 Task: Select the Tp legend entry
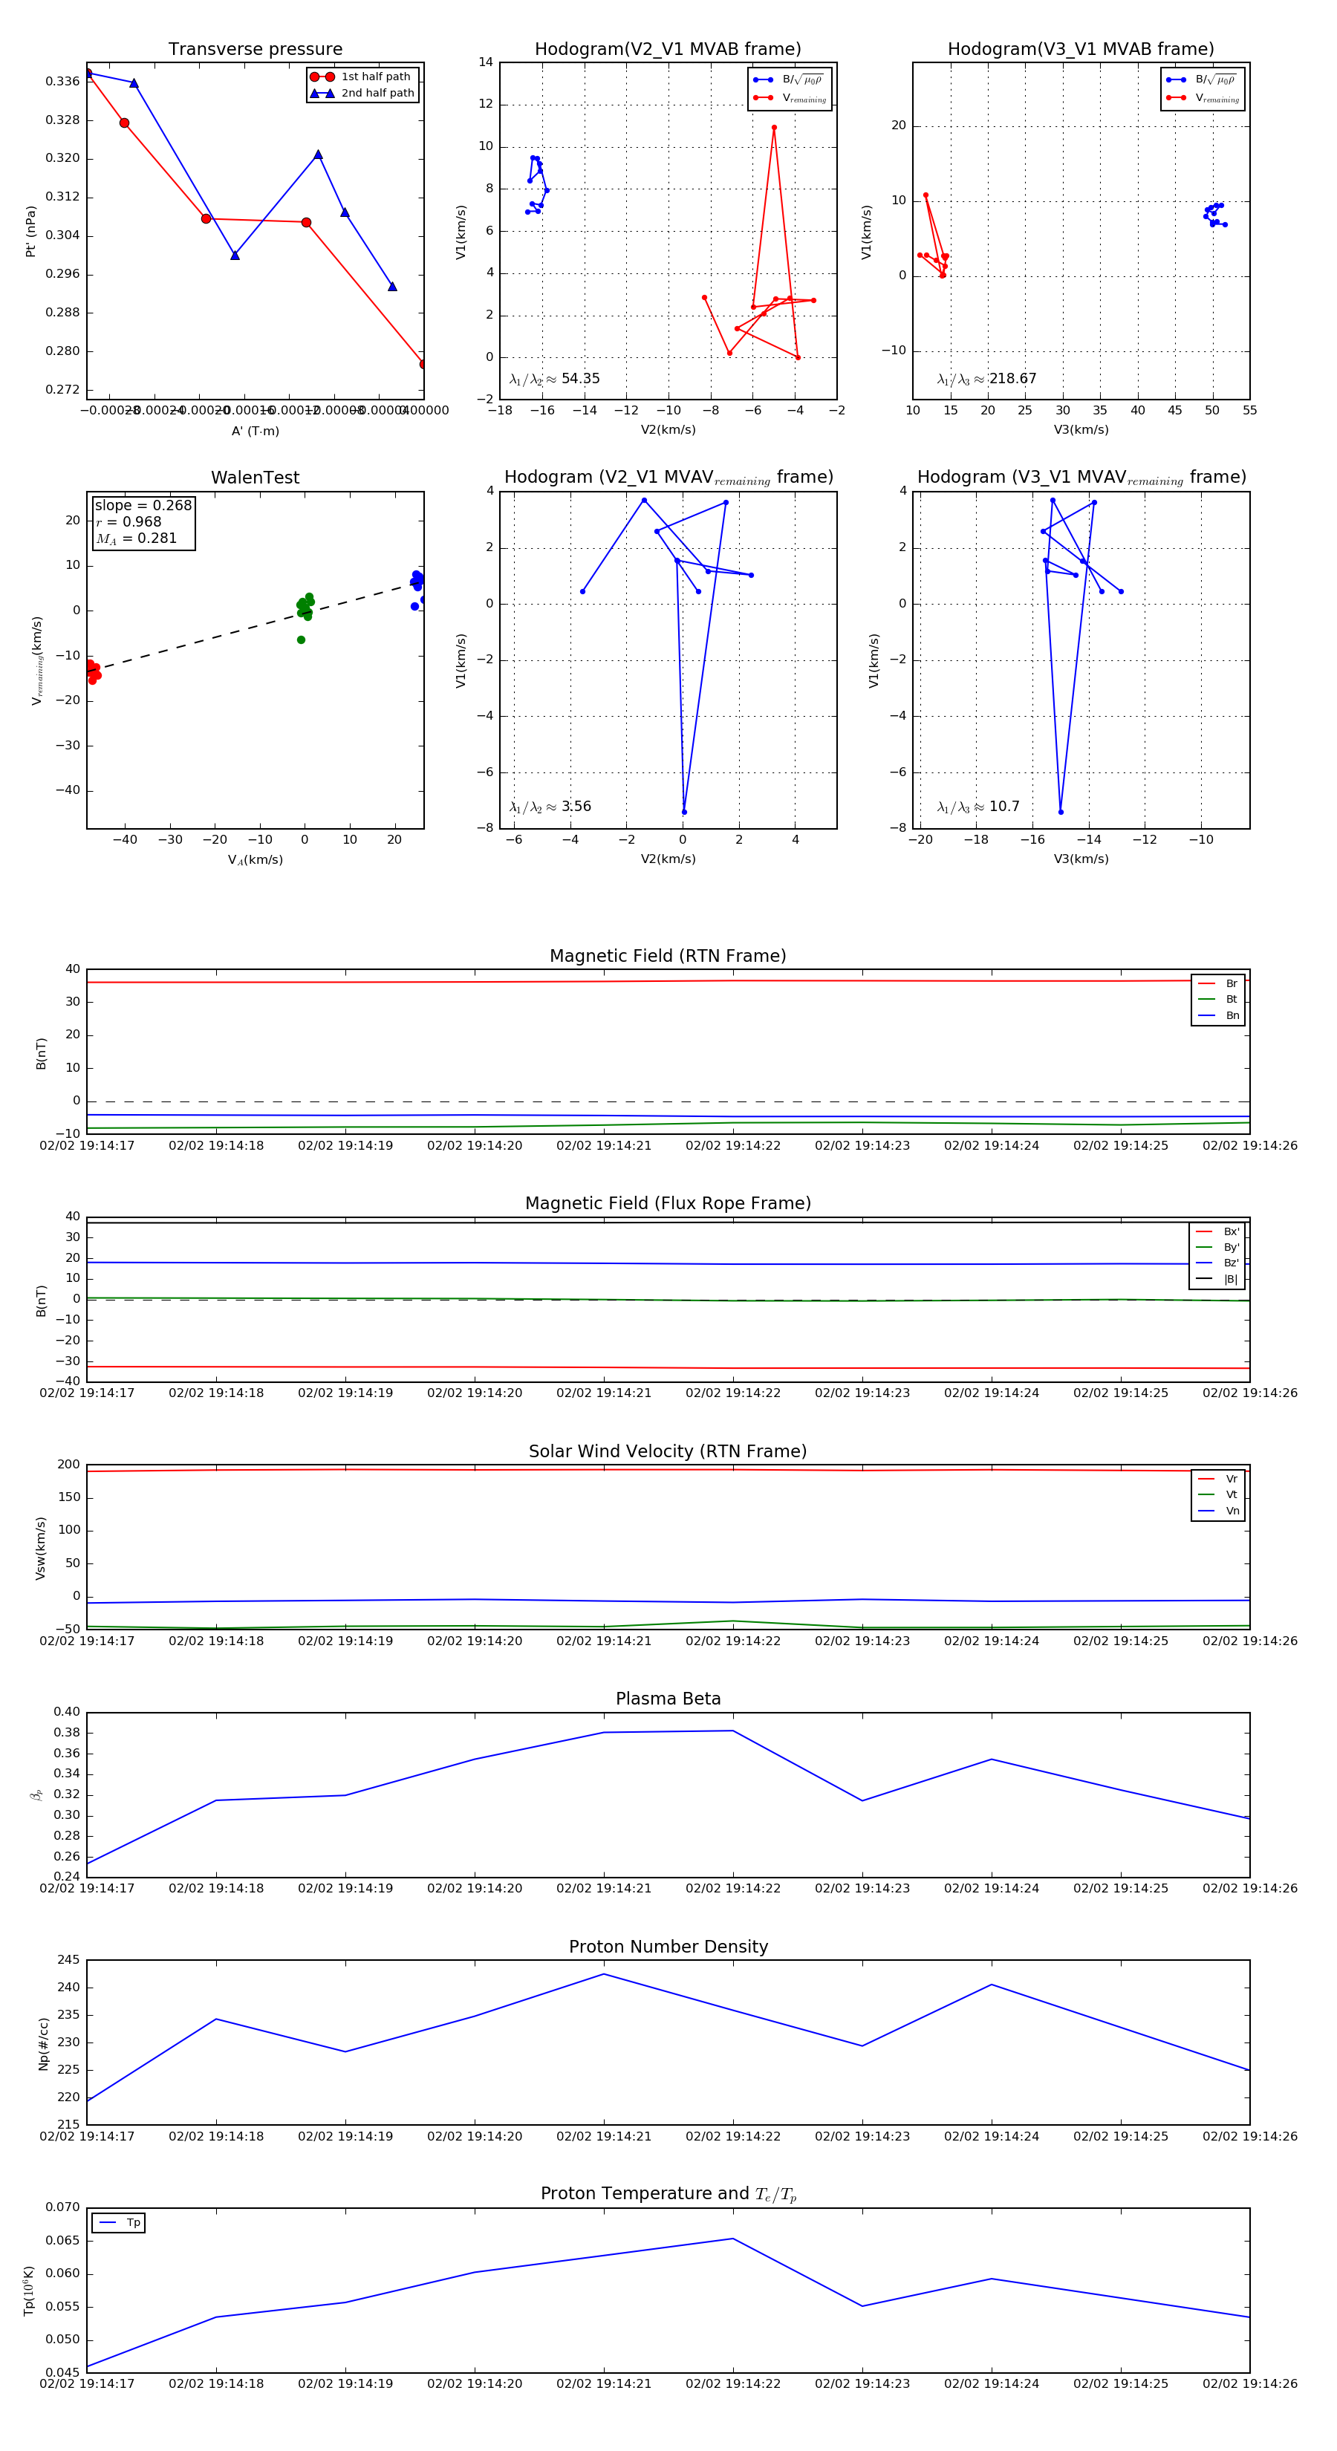(x=119, y=2223)
